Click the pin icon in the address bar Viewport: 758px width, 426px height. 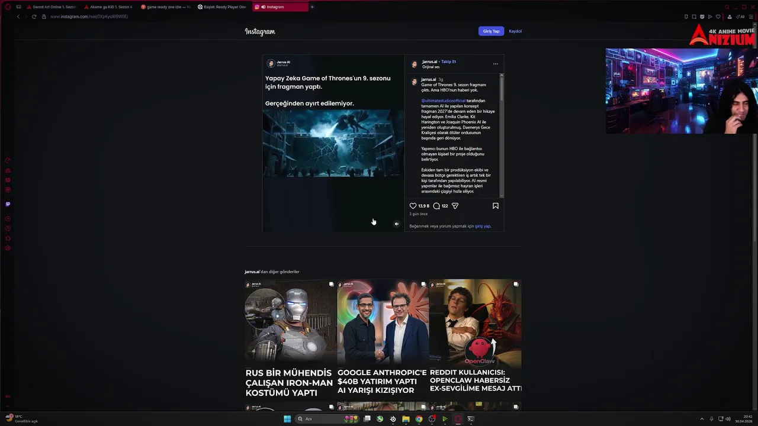[x=686, y=17]
